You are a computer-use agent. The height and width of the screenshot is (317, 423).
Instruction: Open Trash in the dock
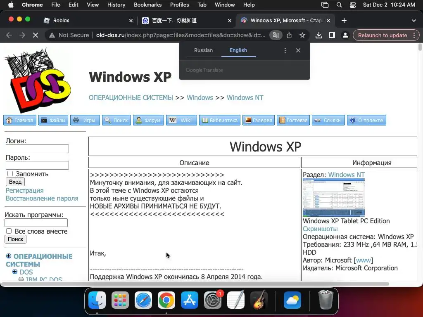[x=326, y=300]
